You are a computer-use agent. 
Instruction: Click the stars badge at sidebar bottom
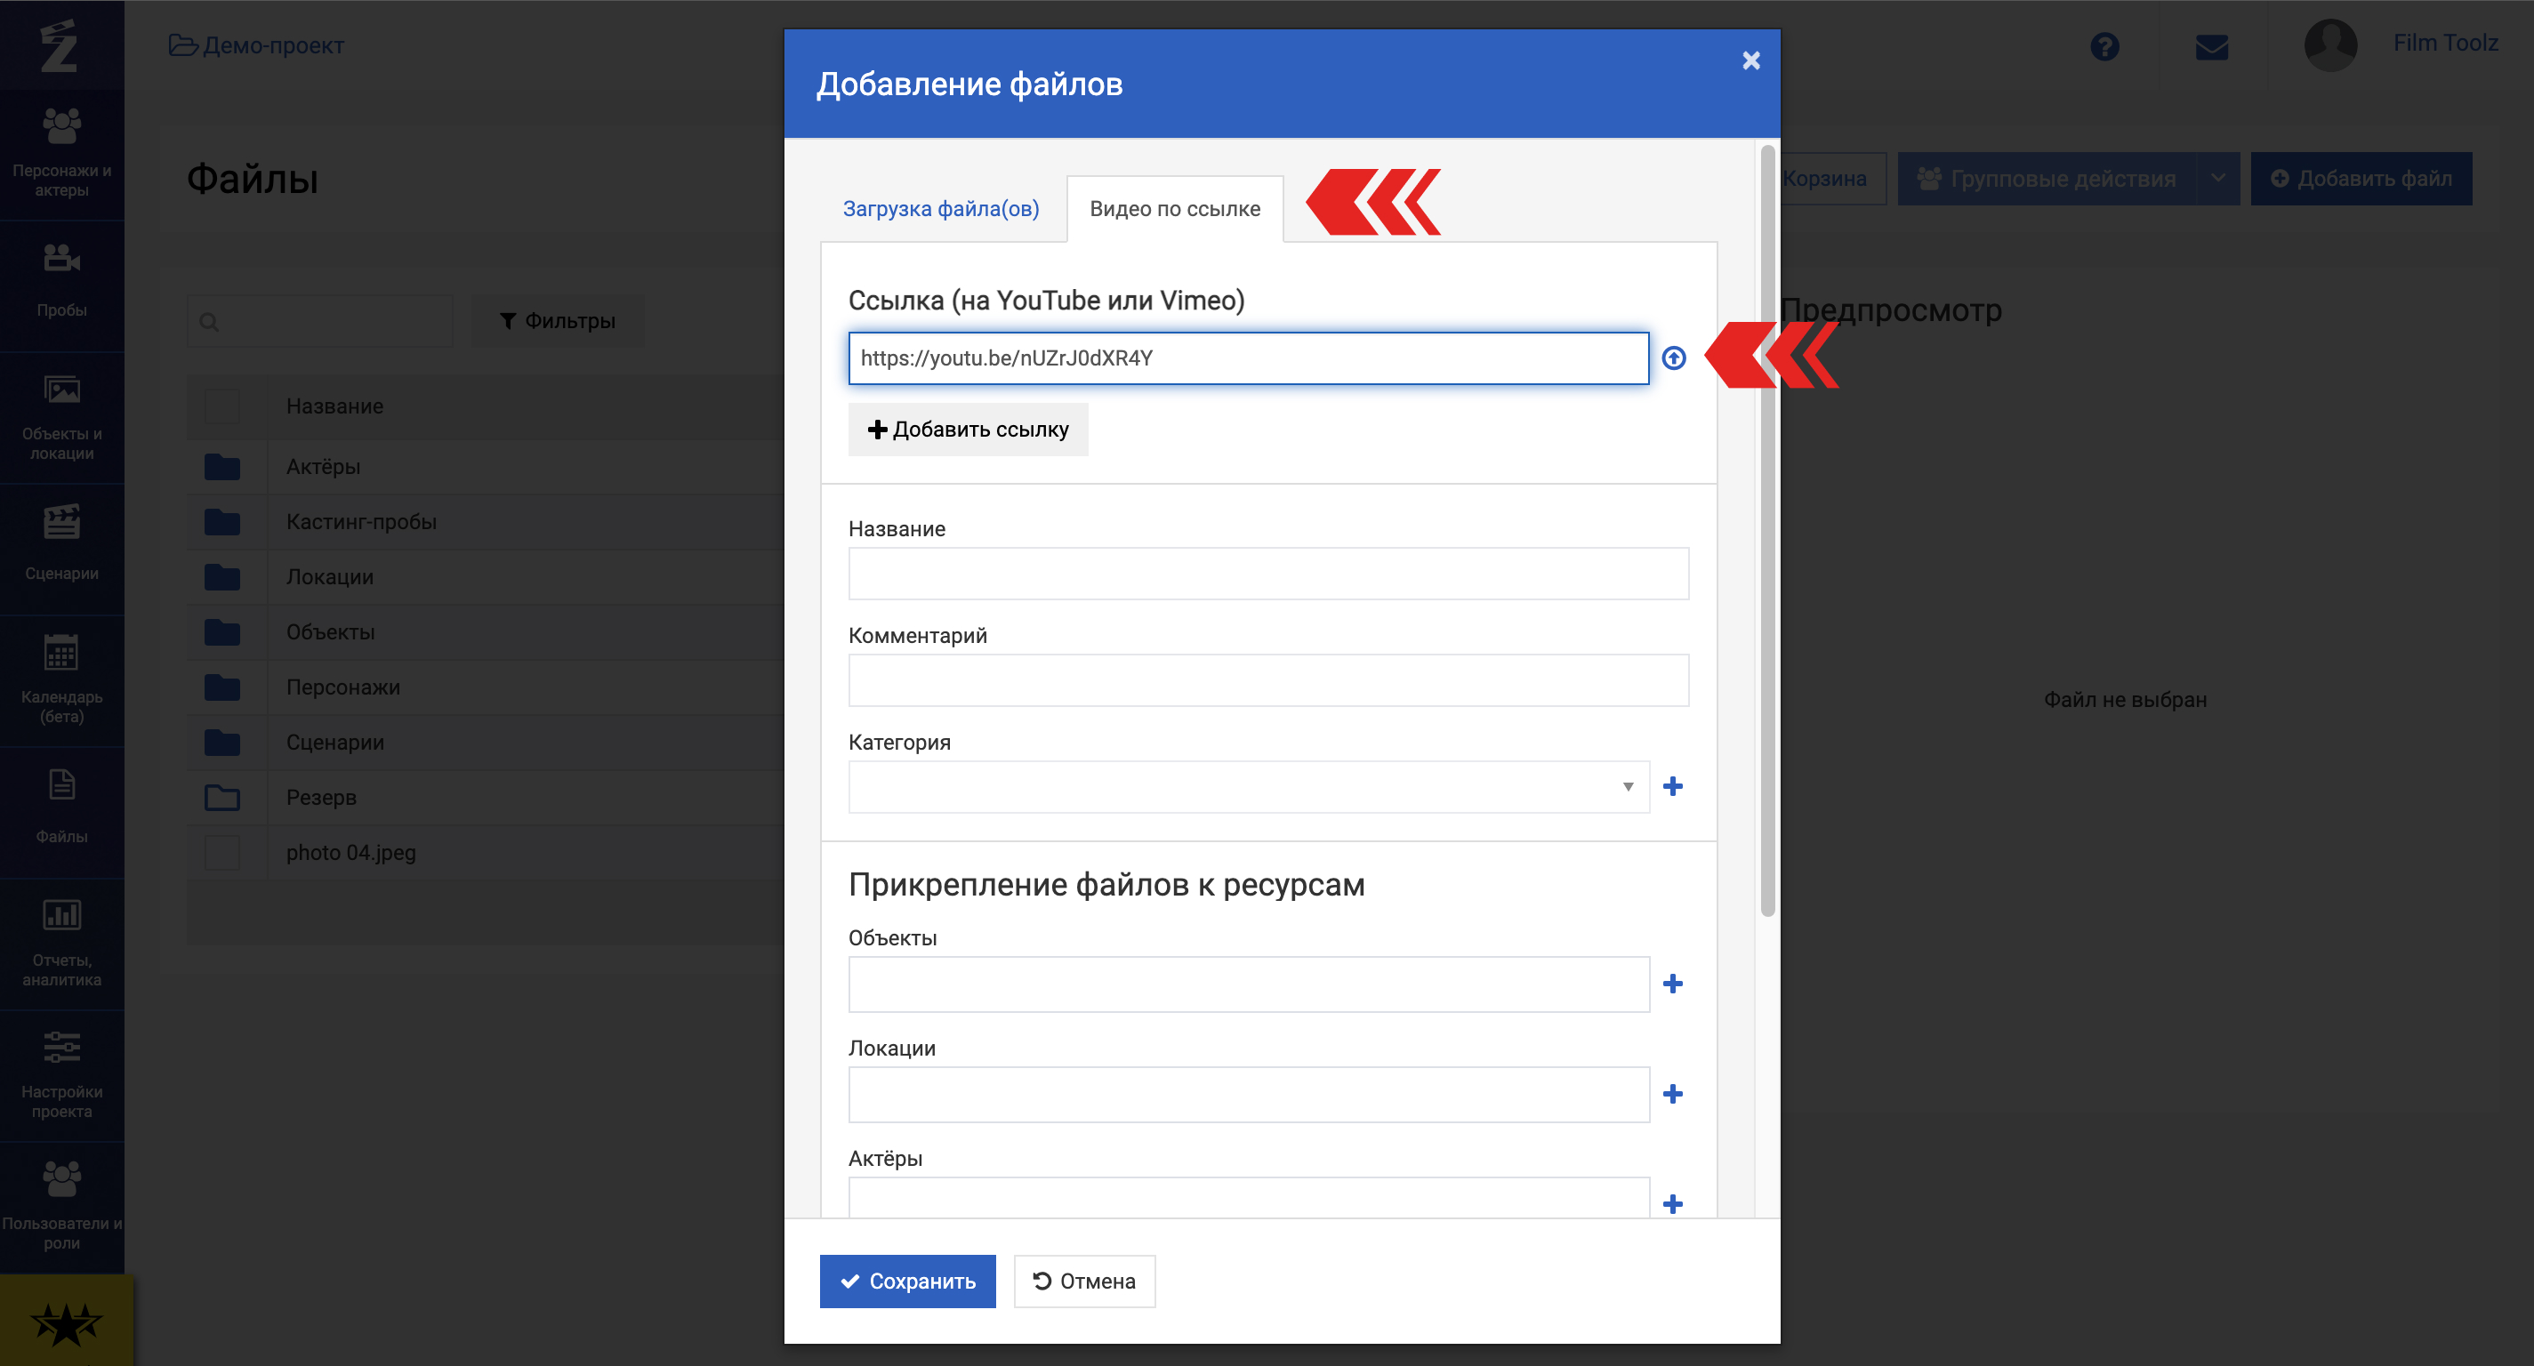pyautogui.click(x=66, y=1322)
